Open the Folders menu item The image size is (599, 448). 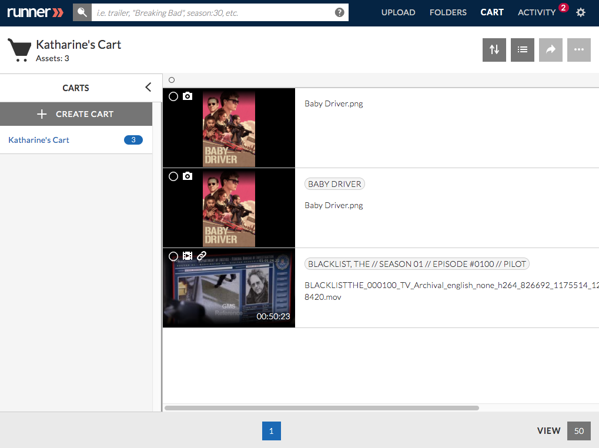click(448, 12)
